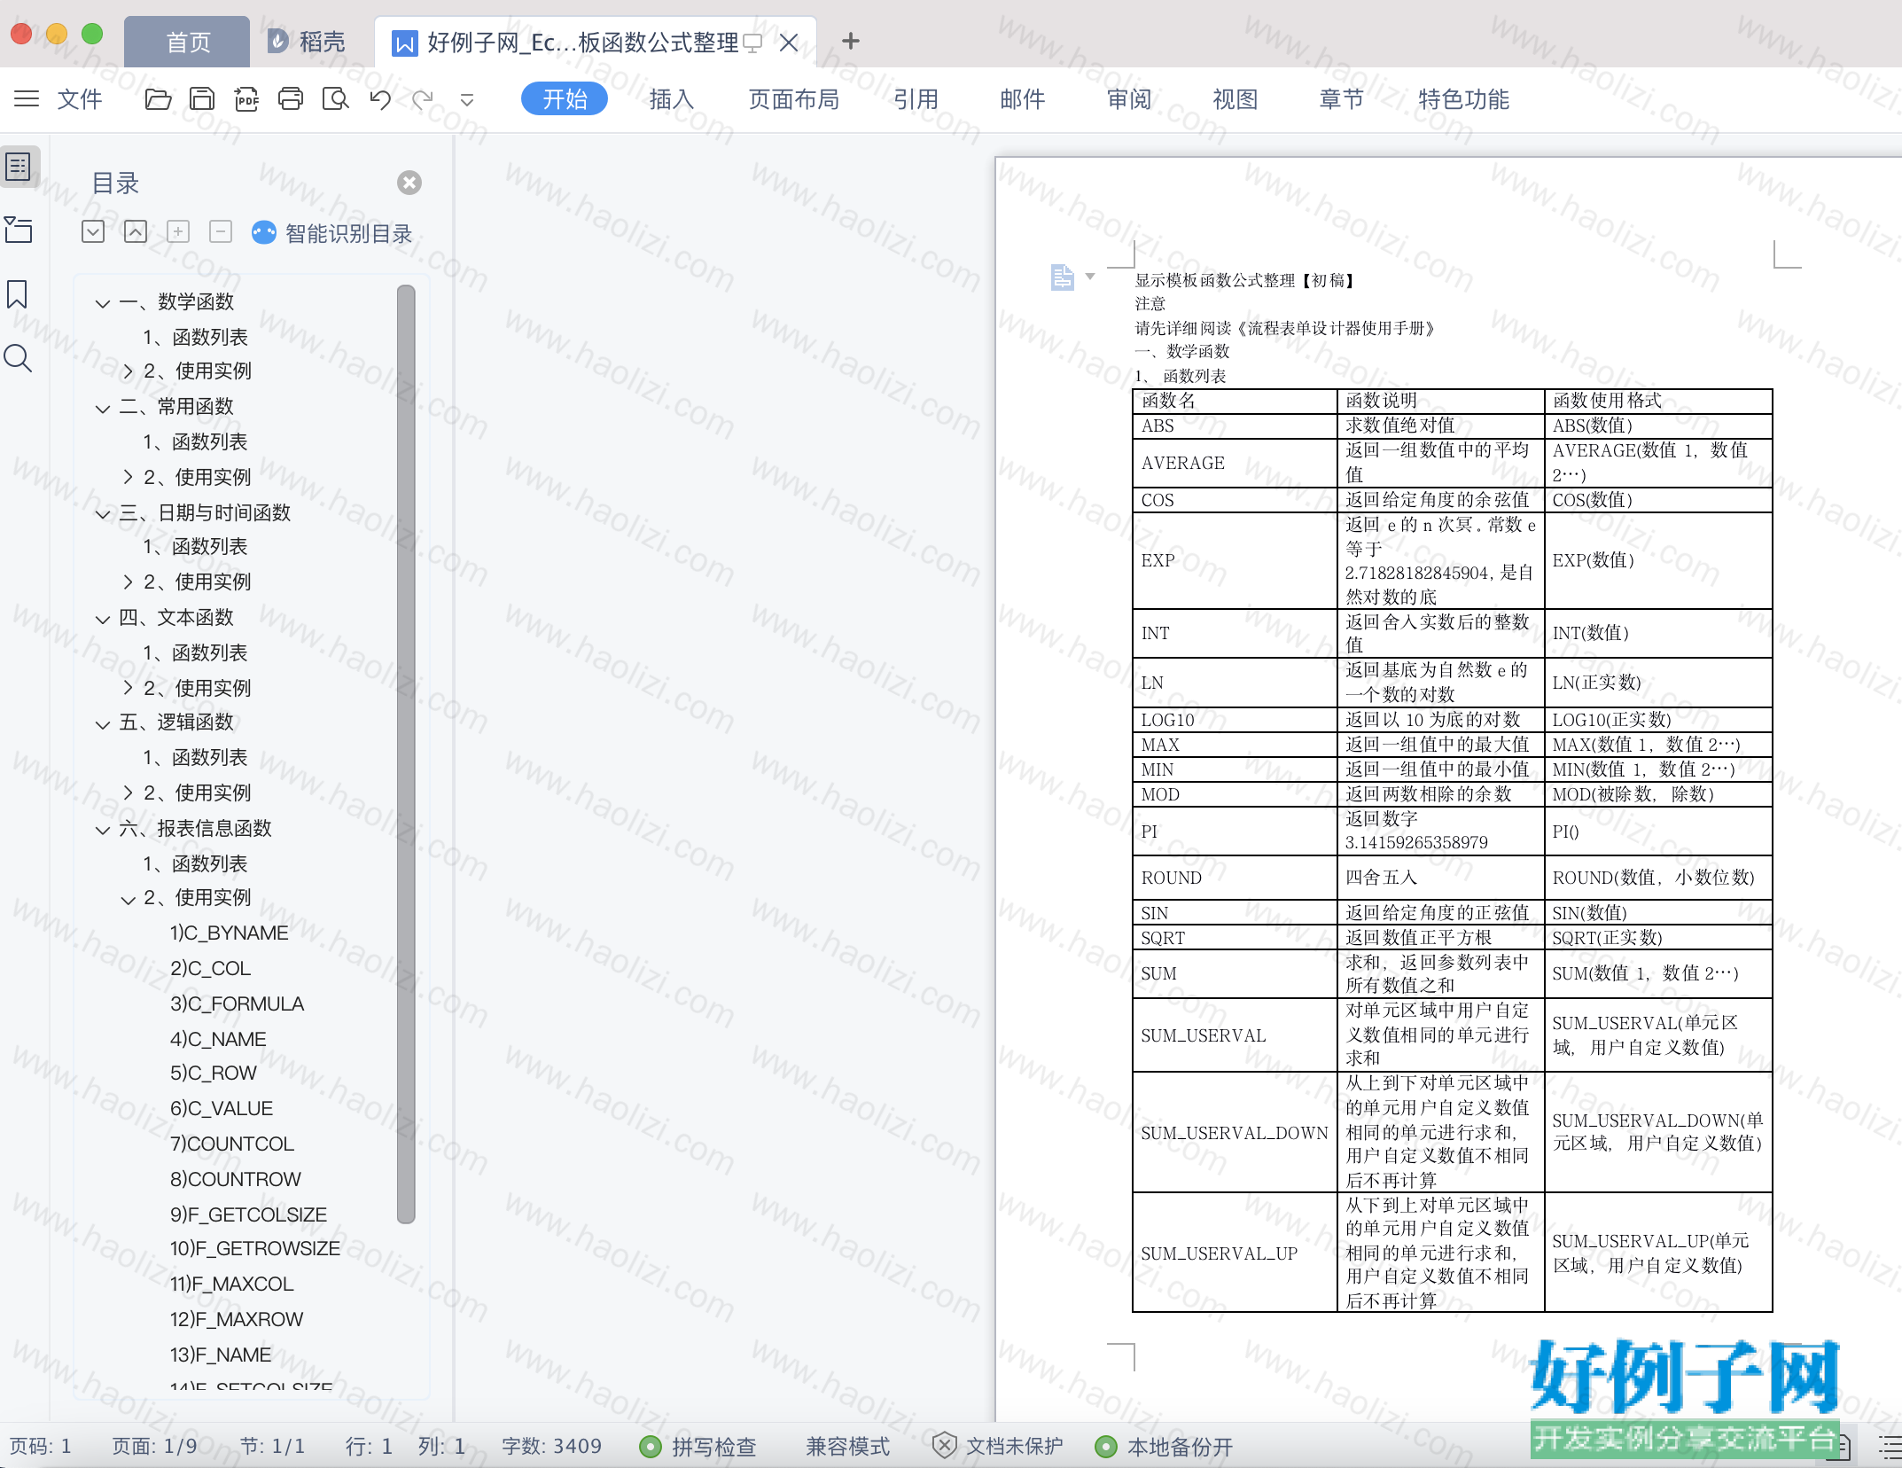The image size is (1902, 1468).
Task: Click ROUND(数值, 小数位数) table cell
Action: point(1657,878)
